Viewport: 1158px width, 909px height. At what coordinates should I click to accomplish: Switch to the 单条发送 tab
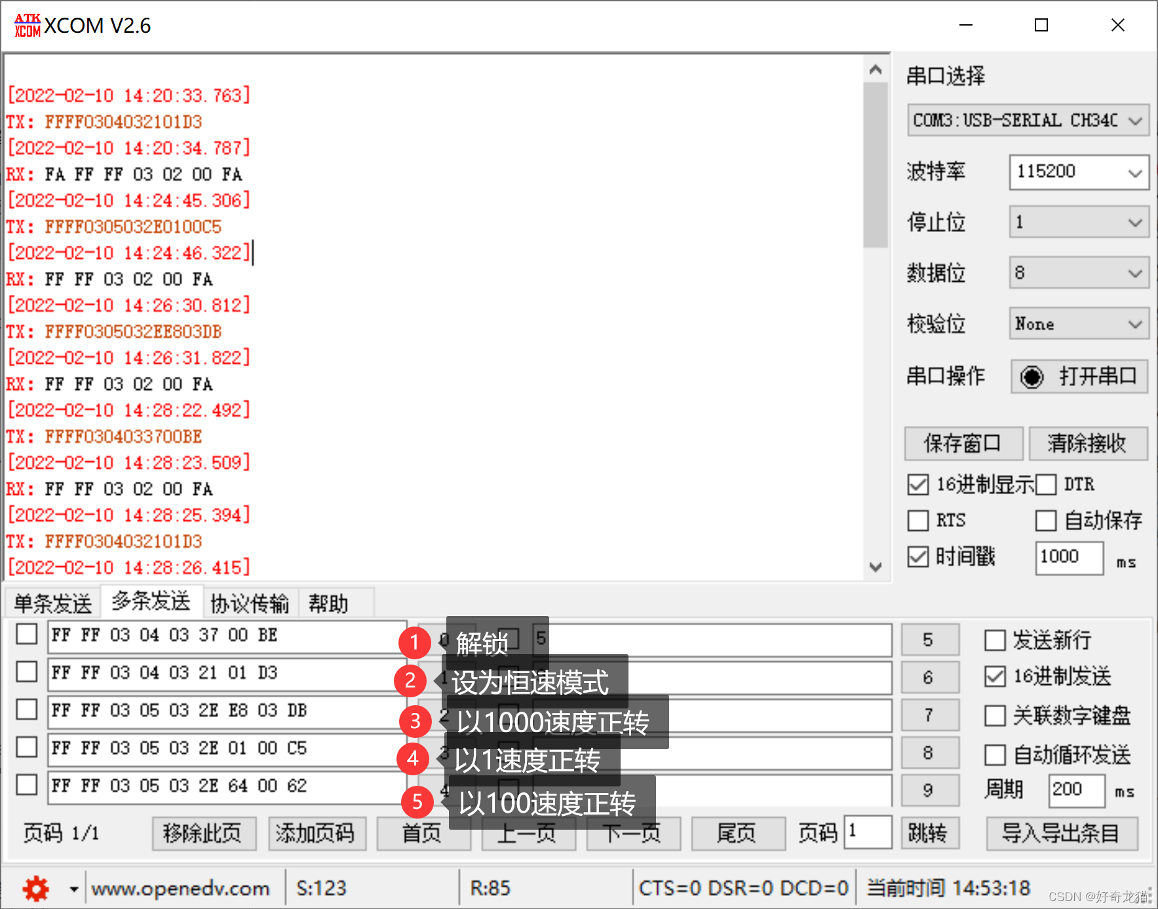click(x=53, y=604)
